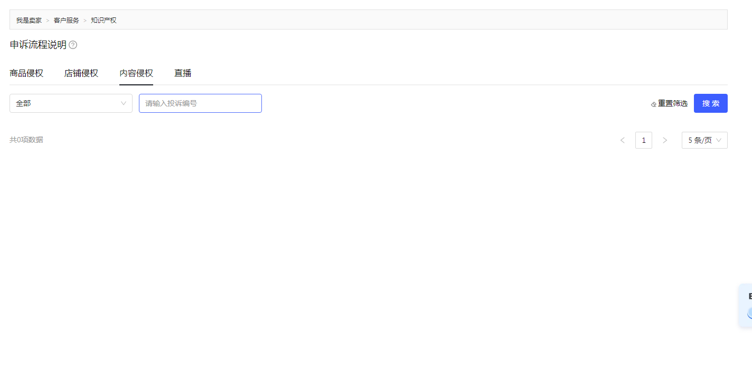This screenshot has width=752, height=380.
Task: Switch to the 商品侵权 tab
Action: tap(26, 73)
